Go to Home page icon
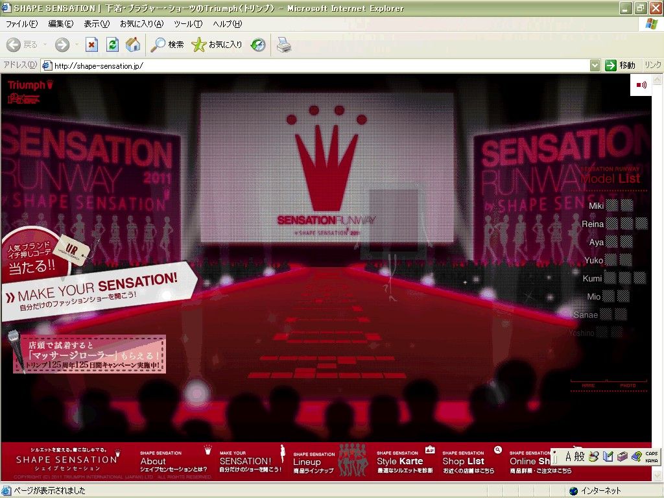Image resolution: width=664 pixels, height=498 pixels. 132,45
